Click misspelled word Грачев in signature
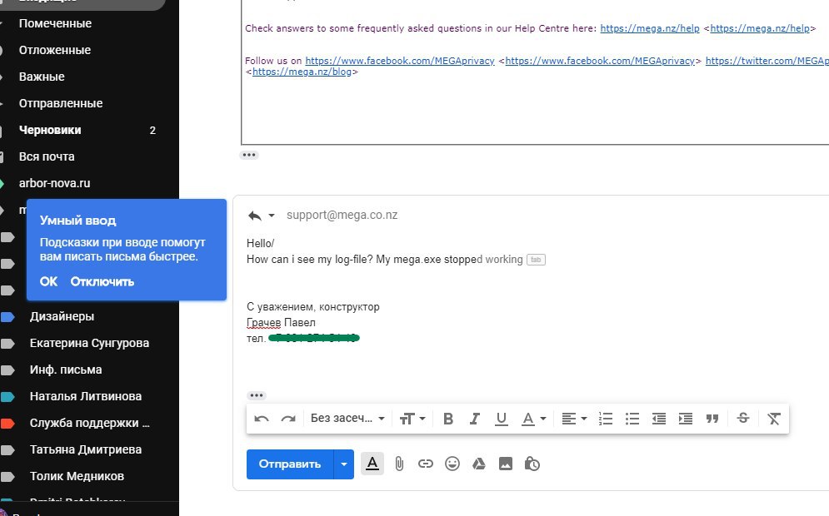The height and width of the screenshot is (516, 829). 263,323
